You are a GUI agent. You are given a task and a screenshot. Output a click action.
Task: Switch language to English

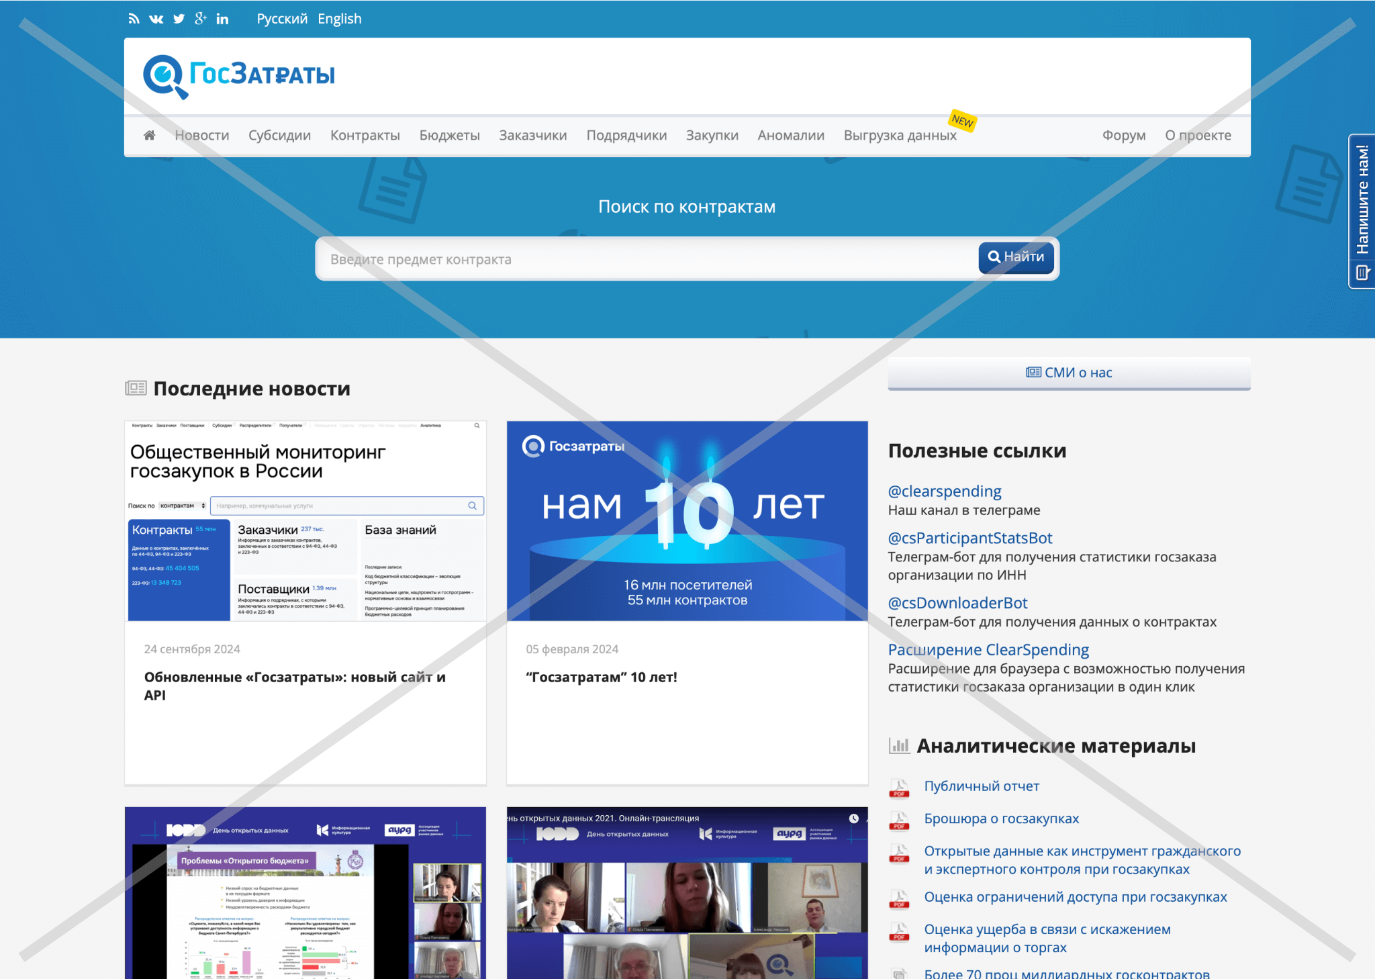tap(340, 19)
